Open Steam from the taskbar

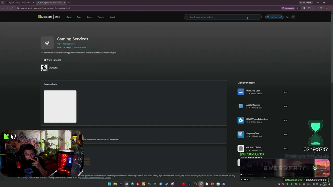(166, 184)
